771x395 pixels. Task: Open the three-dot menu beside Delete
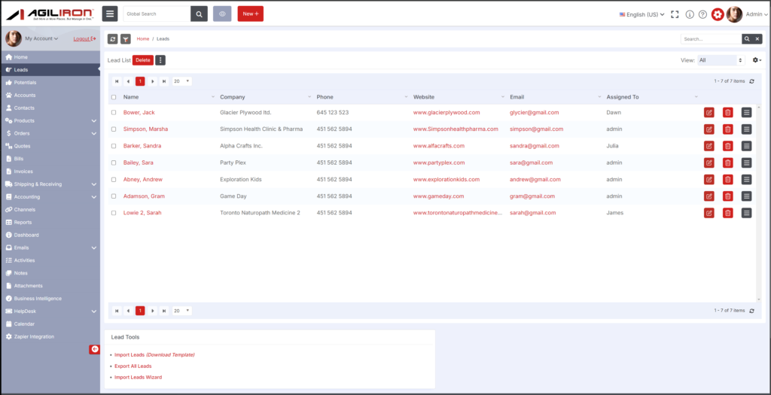coord(160,60)
